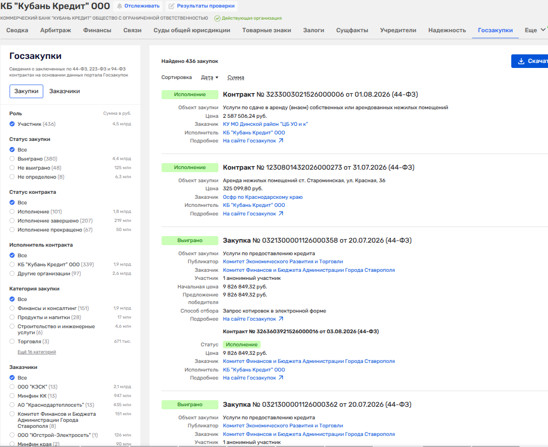Click the green checkmark icon near Действующая организация
Viewport: 548px width, 447px height.
click(x=217, y=18)
